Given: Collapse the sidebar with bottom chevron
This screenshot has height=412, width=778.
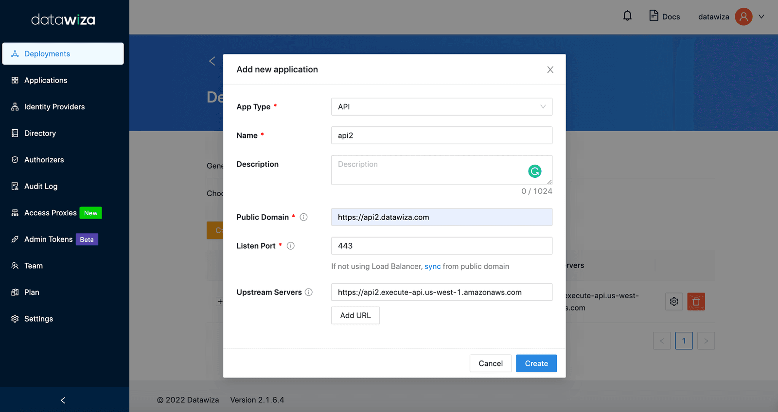Looking at the screenshot, I should coord(63,400).
